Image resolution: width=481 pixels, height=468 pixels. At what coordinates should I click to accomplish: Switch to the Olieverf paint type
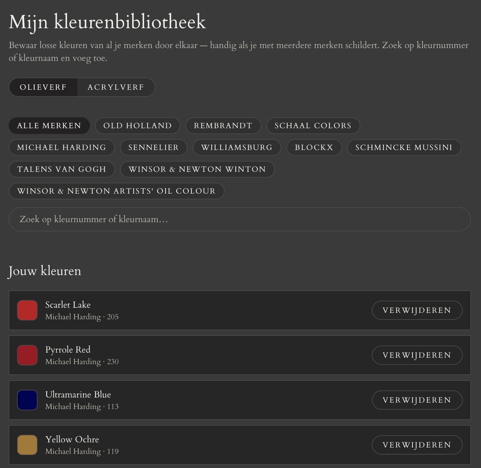[x=43, y=87]
